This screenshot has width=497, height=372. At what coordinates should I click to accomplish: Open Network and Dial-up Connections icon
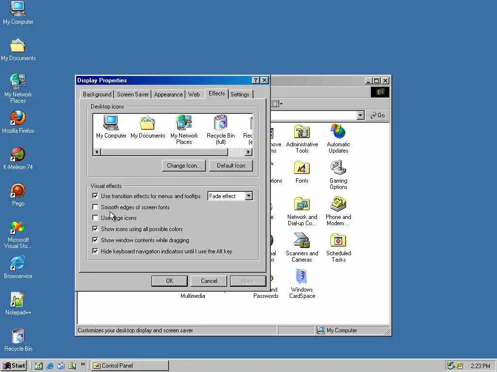pyautogui.click(x=302, y=211)
